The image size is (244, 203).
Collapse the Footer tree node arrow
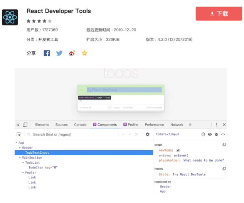tap(23, 173)
